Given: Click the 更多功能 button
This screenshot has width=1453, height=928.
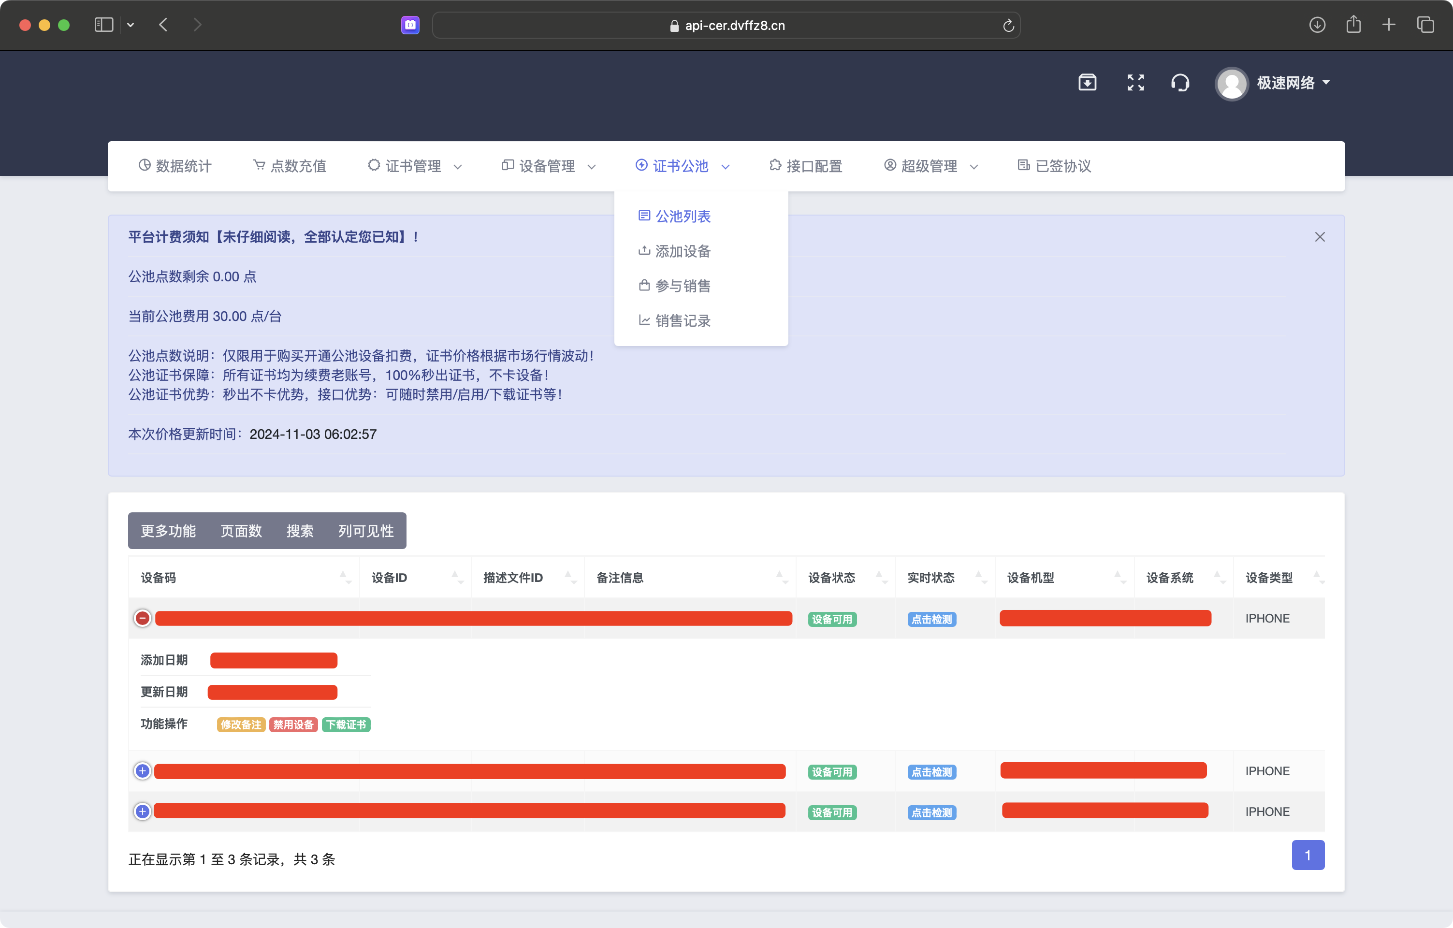Looking at the screenshot, I should click(168, 531).
